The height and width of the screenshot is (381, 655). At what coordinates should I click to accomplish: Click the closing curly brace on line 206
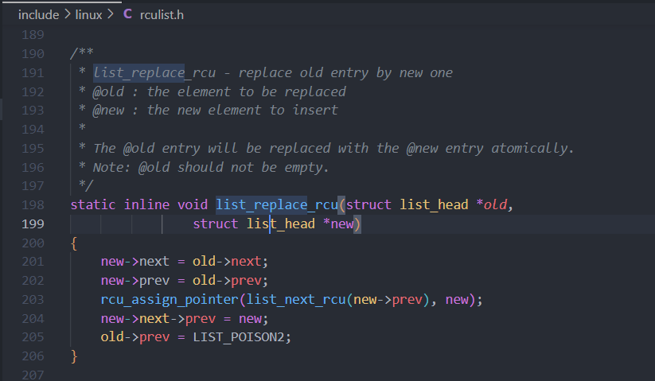click(74, 356)
